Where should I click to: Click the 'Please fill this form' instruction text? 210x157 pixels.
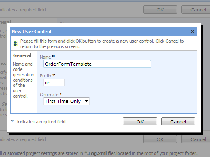pos(102,44)
